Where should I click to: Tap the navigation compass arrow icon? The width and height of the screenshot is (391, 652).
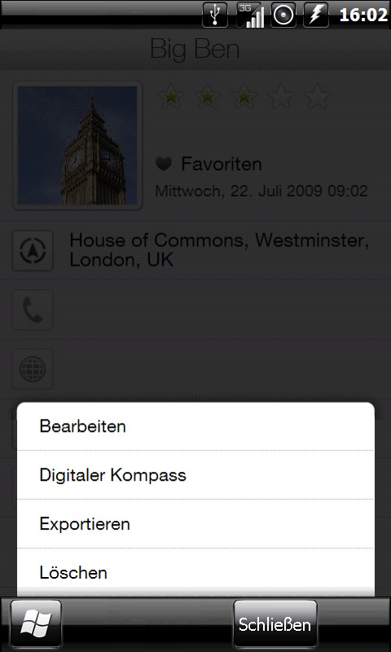pos(33,251)
